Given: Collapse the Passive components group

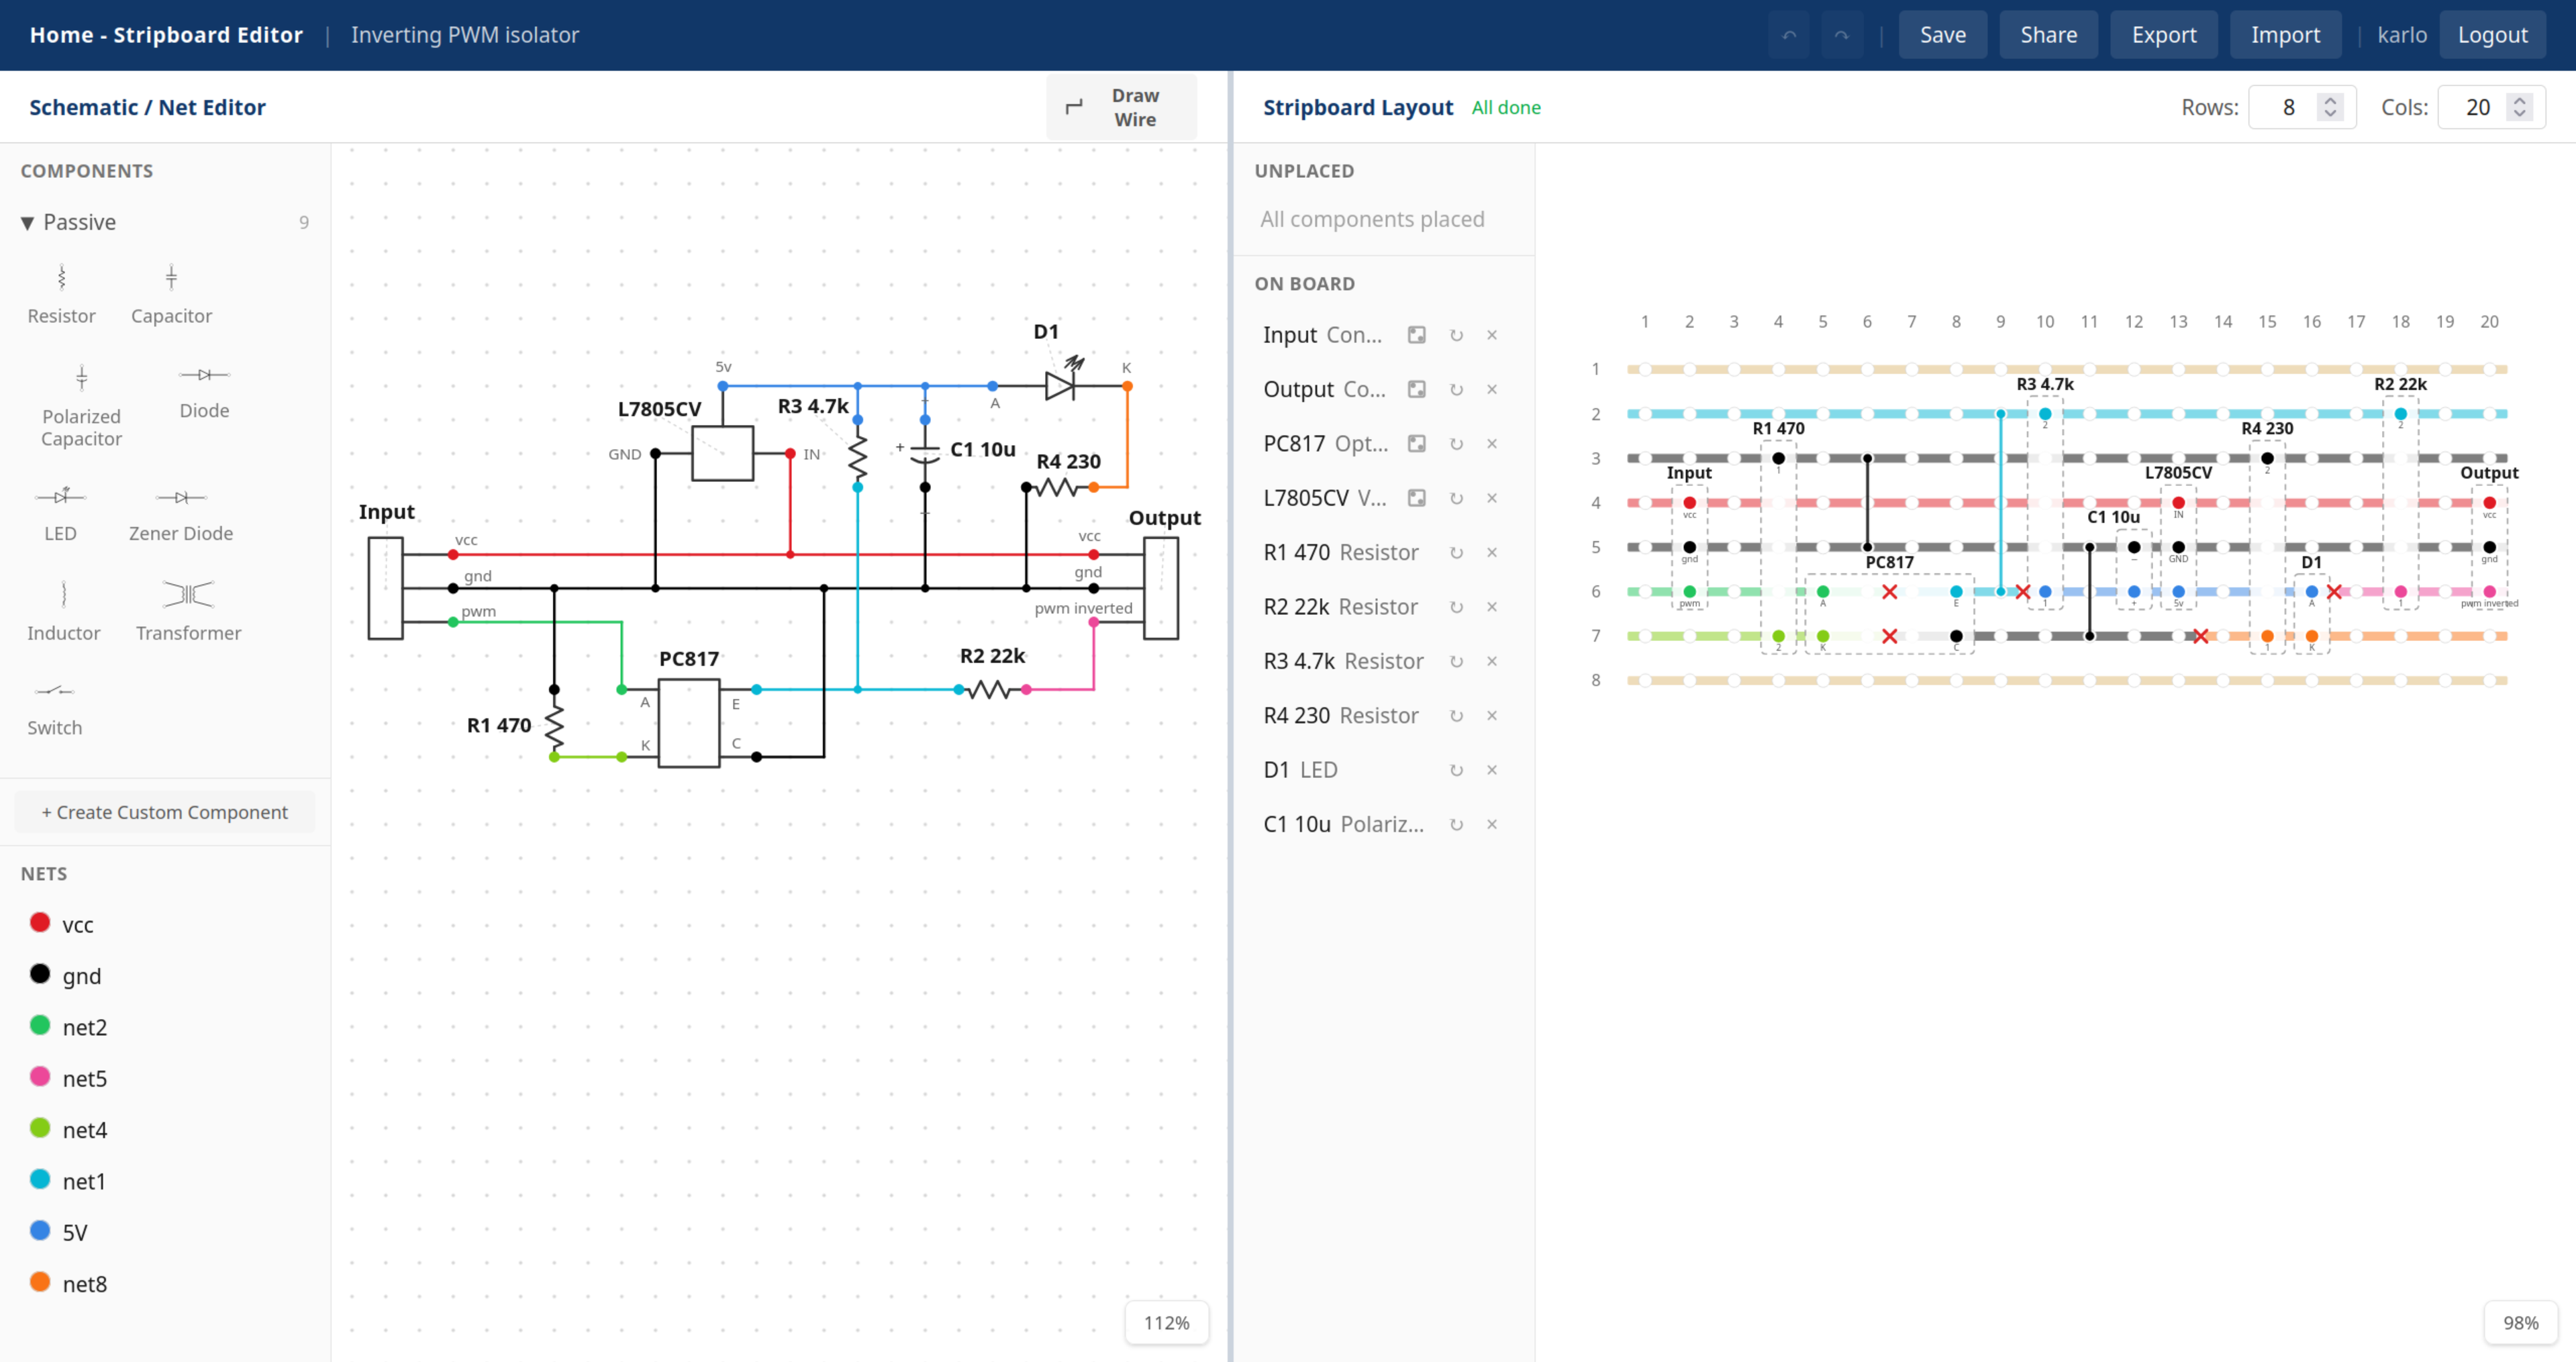Looking at the screenshot, I should click(28, 222).
